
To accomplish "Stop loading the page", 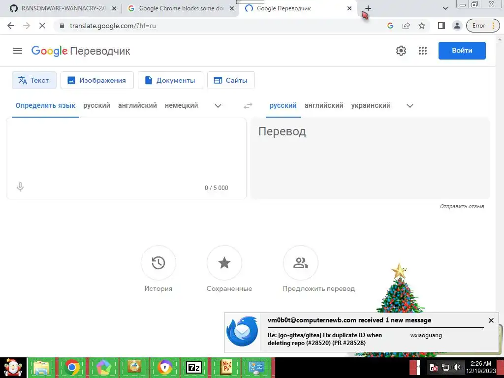I will pyautogui.click(x=42, y=26).
